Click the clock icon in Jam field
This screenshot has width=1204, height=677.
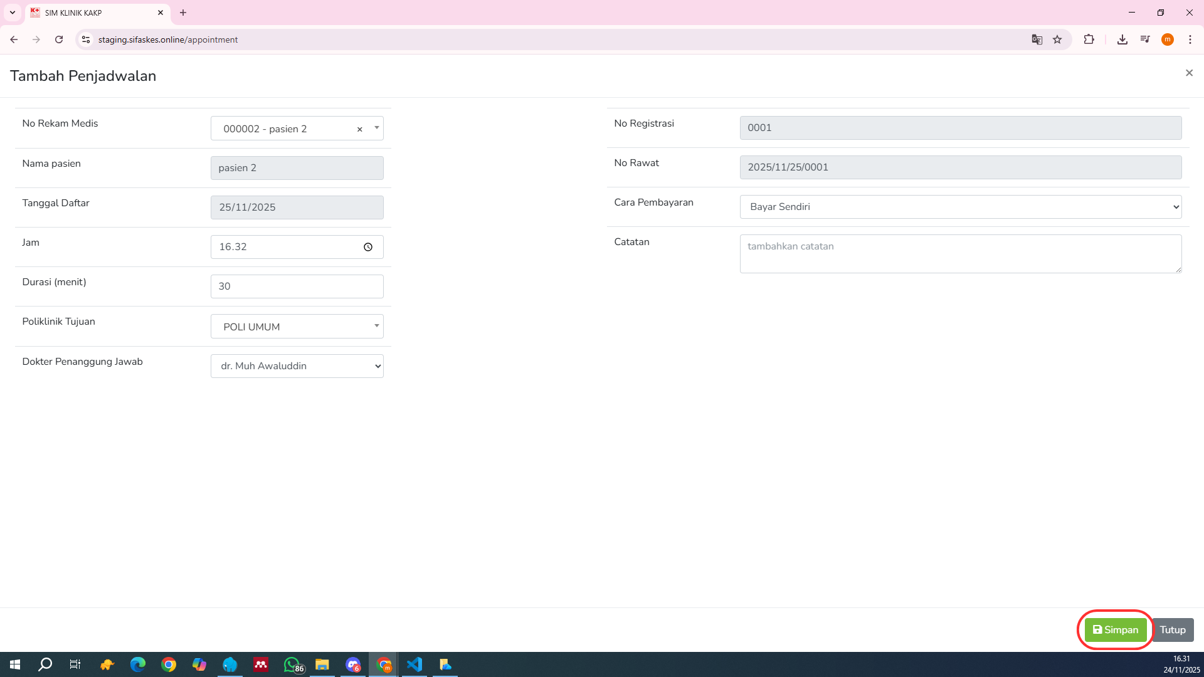[368, 247]
